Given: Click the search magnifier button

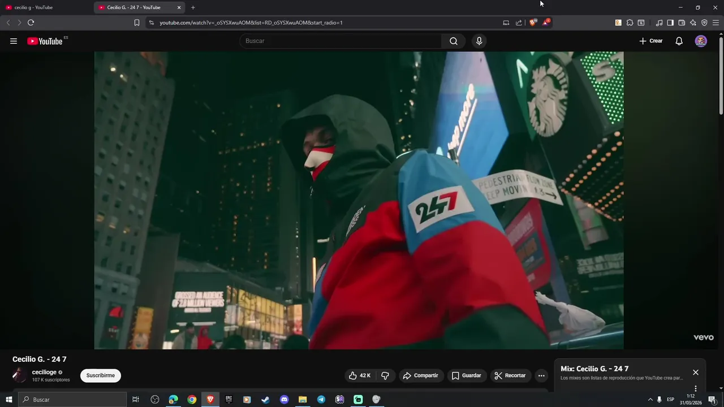Looking at the screenshot, I should click(x=454, y=41).
